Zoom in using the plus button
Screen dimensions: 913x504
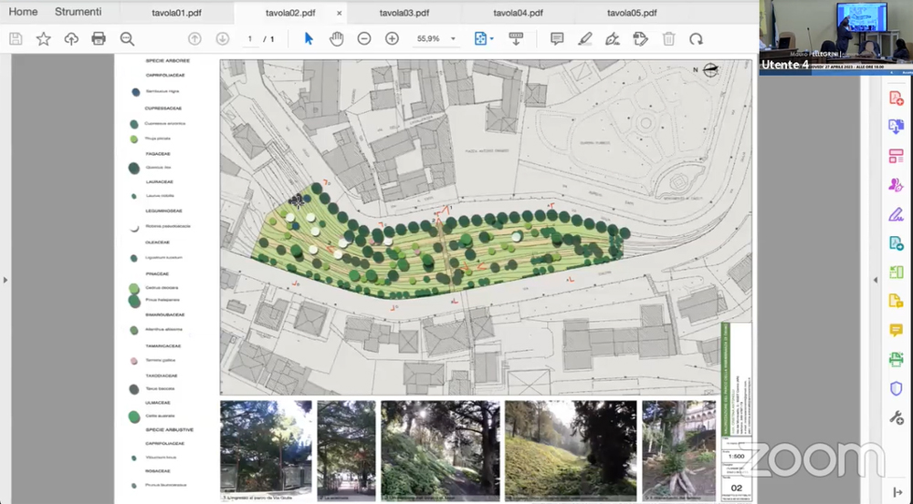point(392,38)
